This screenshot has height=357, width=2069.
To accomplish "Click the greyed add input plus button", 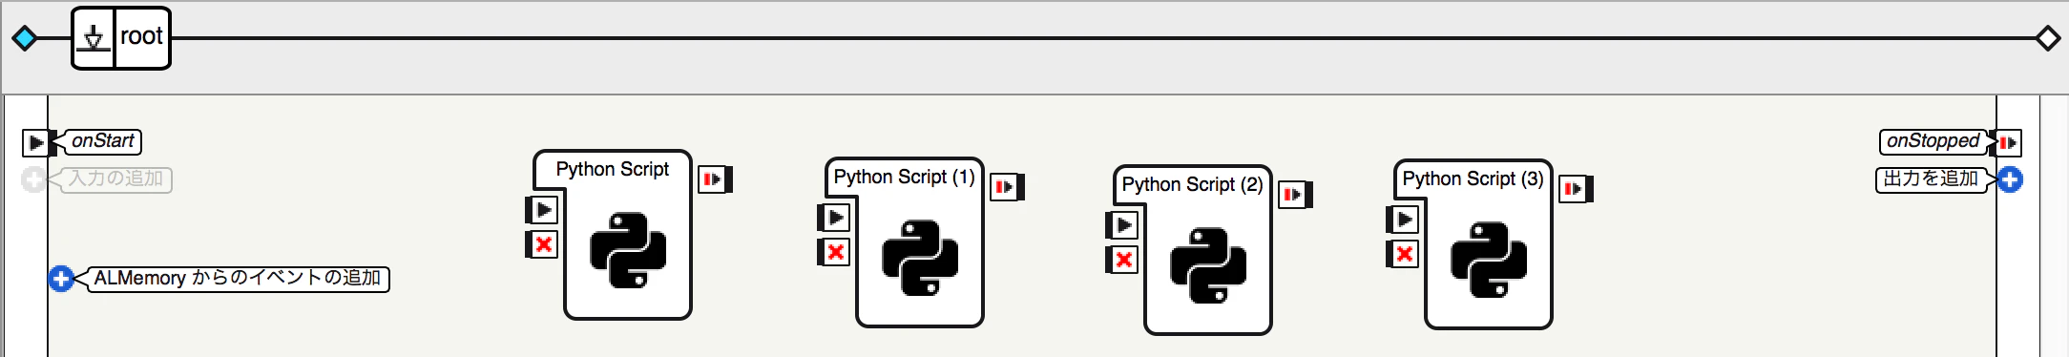I will (33, 179).
